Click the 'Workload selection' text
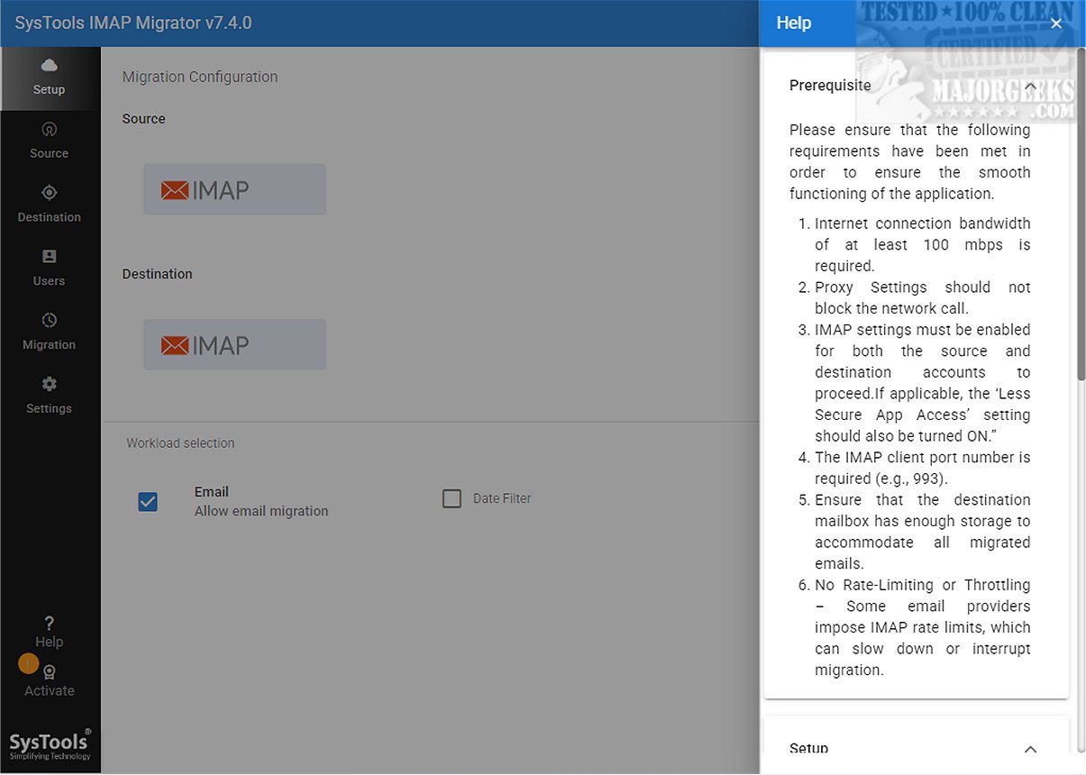Image resolution: width=1086 pixels, height=775 pixels. tap(180, 443)
